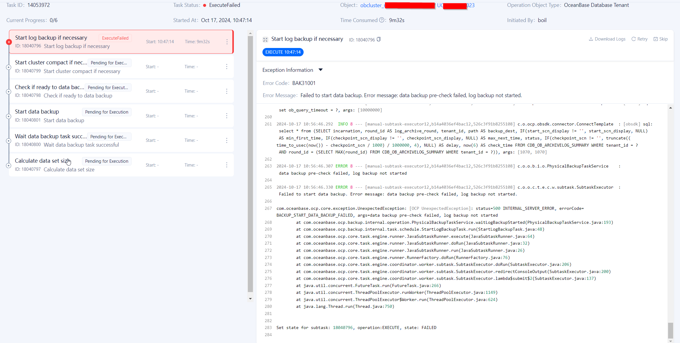Click the Error Message text about data backup pre-check
This screenshot has width=680, height=343.
click(411, 95)
